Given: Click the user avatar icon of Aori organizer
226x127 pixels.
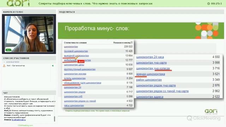Looking at the screenshot, I should [4, 66].
